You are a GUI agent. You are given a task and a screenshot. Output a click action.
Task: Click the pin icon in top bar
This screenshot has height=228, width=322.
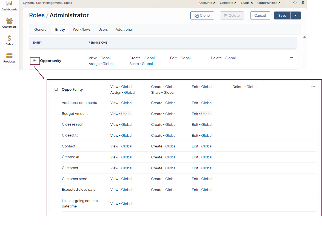click(x=303, y=3)
